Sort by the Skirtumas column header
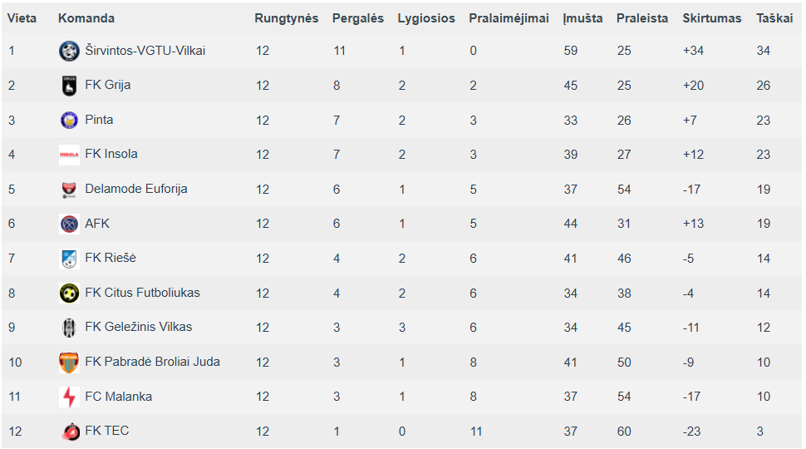 [x=712, y=18]
